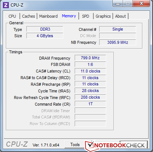Image resolution: width=153 pixels, height=152 pixels.
Task: Click the CPU-Z title bar text
Action: click(x=17, y=5)
